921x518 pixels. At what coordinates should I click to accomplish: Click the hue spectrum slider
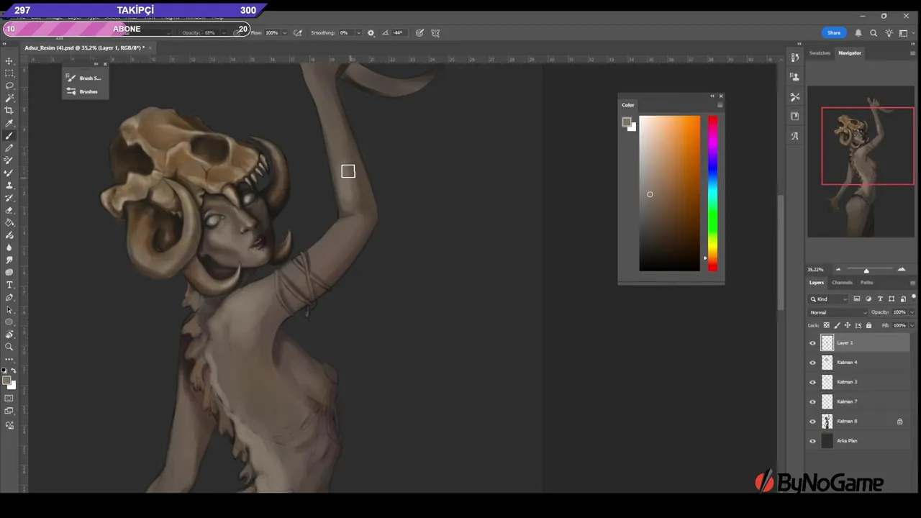712,194
